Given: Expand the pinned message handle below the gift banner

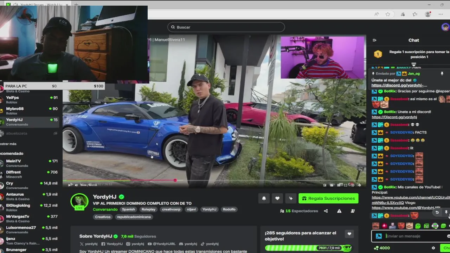Looking at the screenshot, I should 414,64.
